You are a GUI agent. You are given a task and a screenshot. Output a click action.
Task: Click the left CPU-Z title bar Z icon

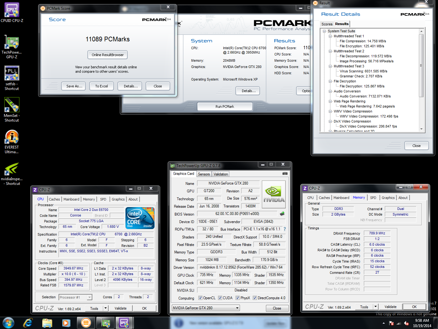35,190
